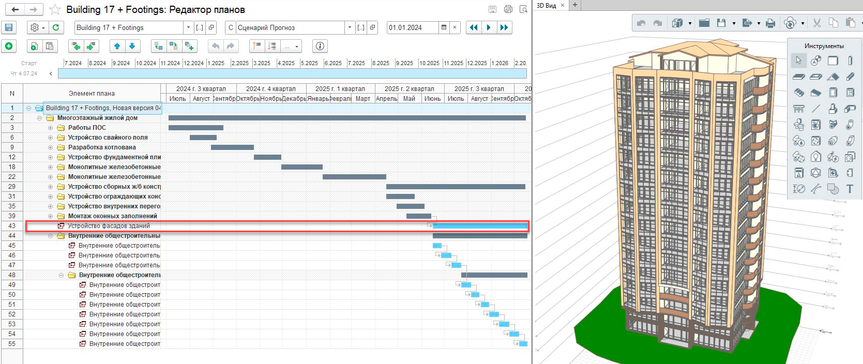Switch to the 3D Вид tab
The image size is (863, 364).
pyautogui.click(x=546, y=6)
